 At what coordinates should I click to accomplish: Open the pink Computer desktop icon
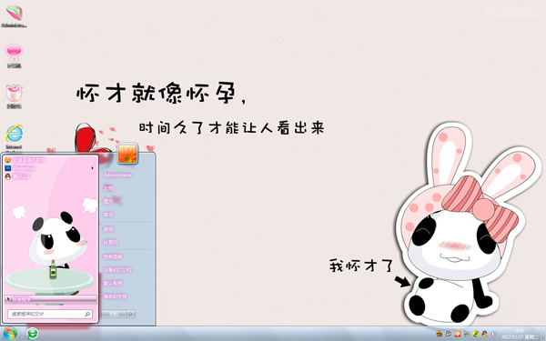coord(14,55)
